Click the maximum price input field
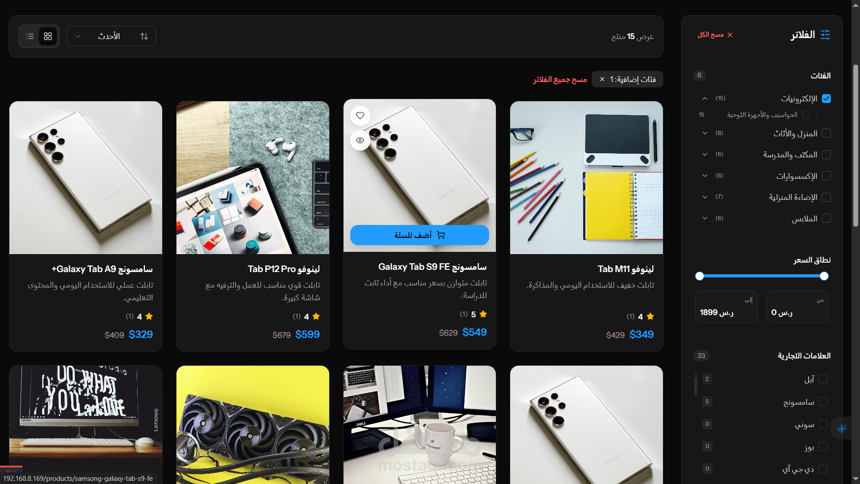 point(726,307)
